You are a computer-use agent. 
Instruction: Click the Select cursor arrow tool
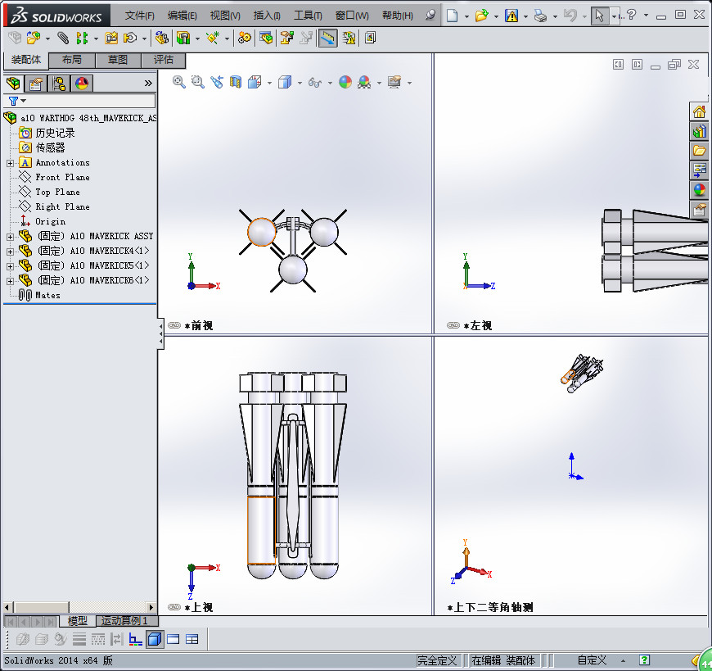[x=599, y=16]
